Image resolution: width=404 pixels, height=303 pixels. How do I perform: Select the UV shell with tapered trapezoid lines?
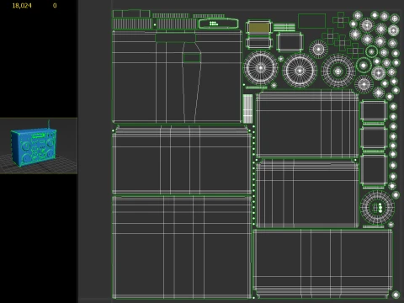(177, 77)
